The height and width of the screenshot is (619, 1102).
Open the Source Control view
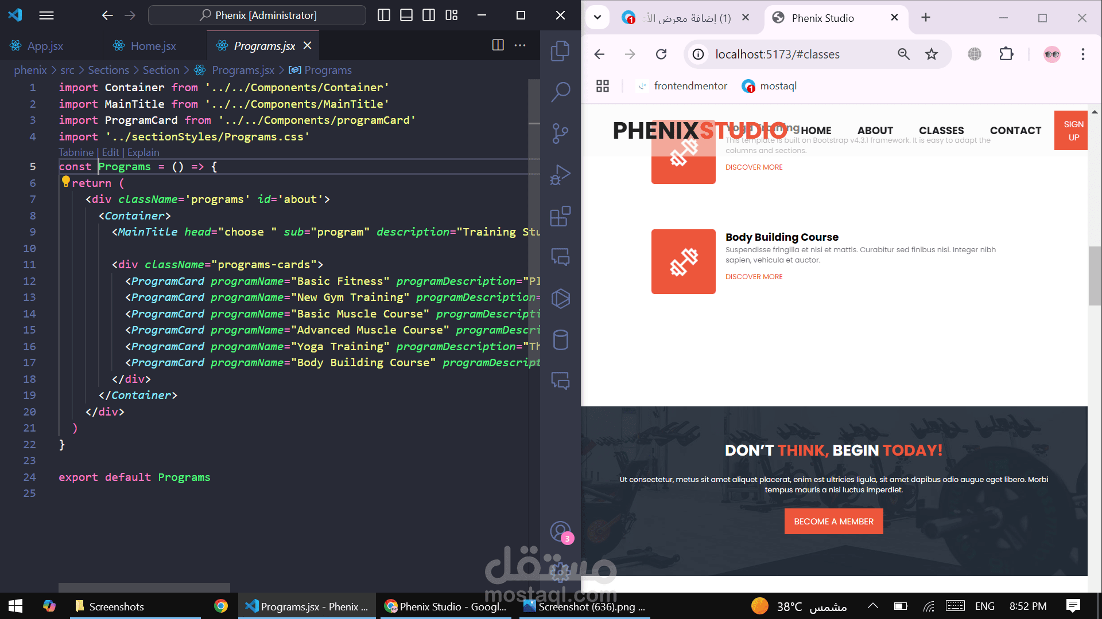(560, 133)
